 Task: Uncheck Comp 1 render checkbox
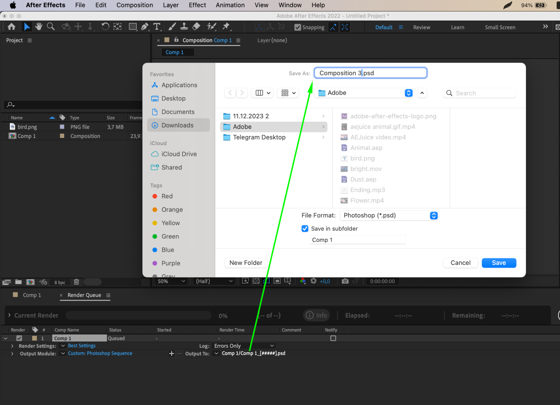(19, 338)
